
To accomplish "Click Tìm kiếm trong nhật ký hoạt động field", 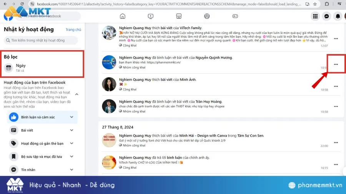I will tap(41, 40).
